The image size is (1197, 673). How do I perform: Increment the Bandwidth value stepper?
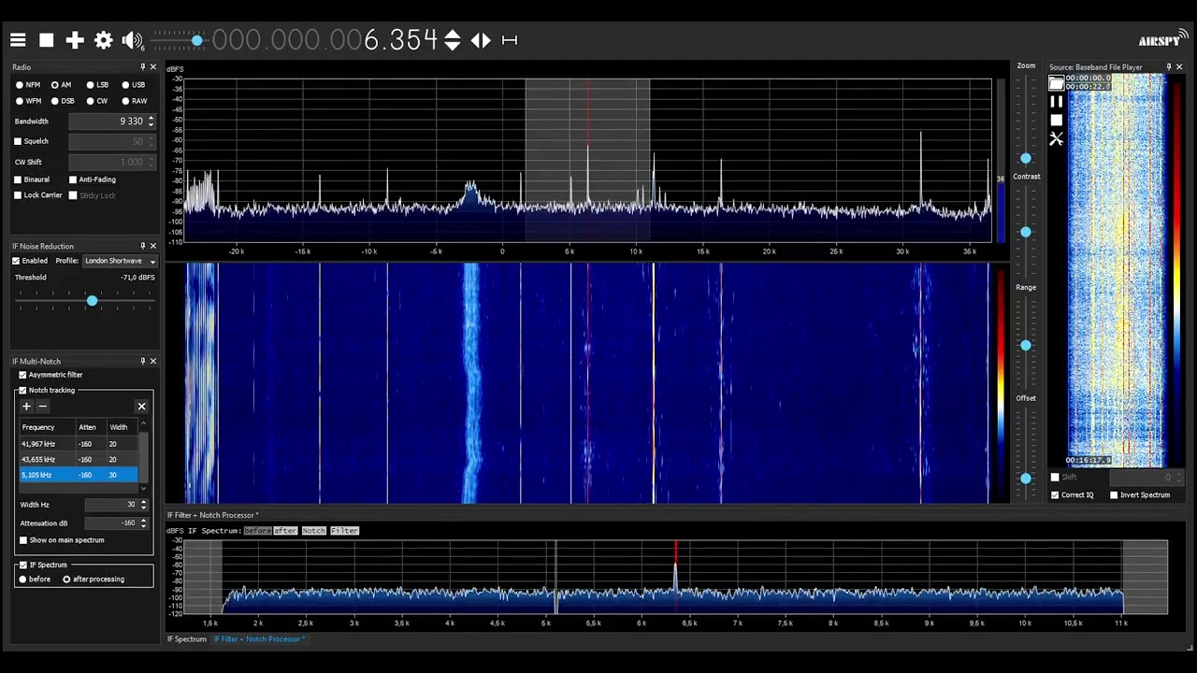[x=151, y=118]
